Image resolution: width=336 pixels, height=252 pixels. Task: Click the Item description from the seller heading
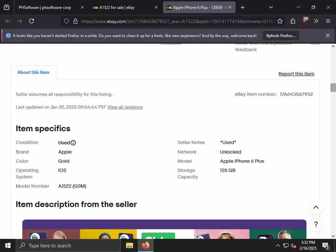click(x=76, y=204)
